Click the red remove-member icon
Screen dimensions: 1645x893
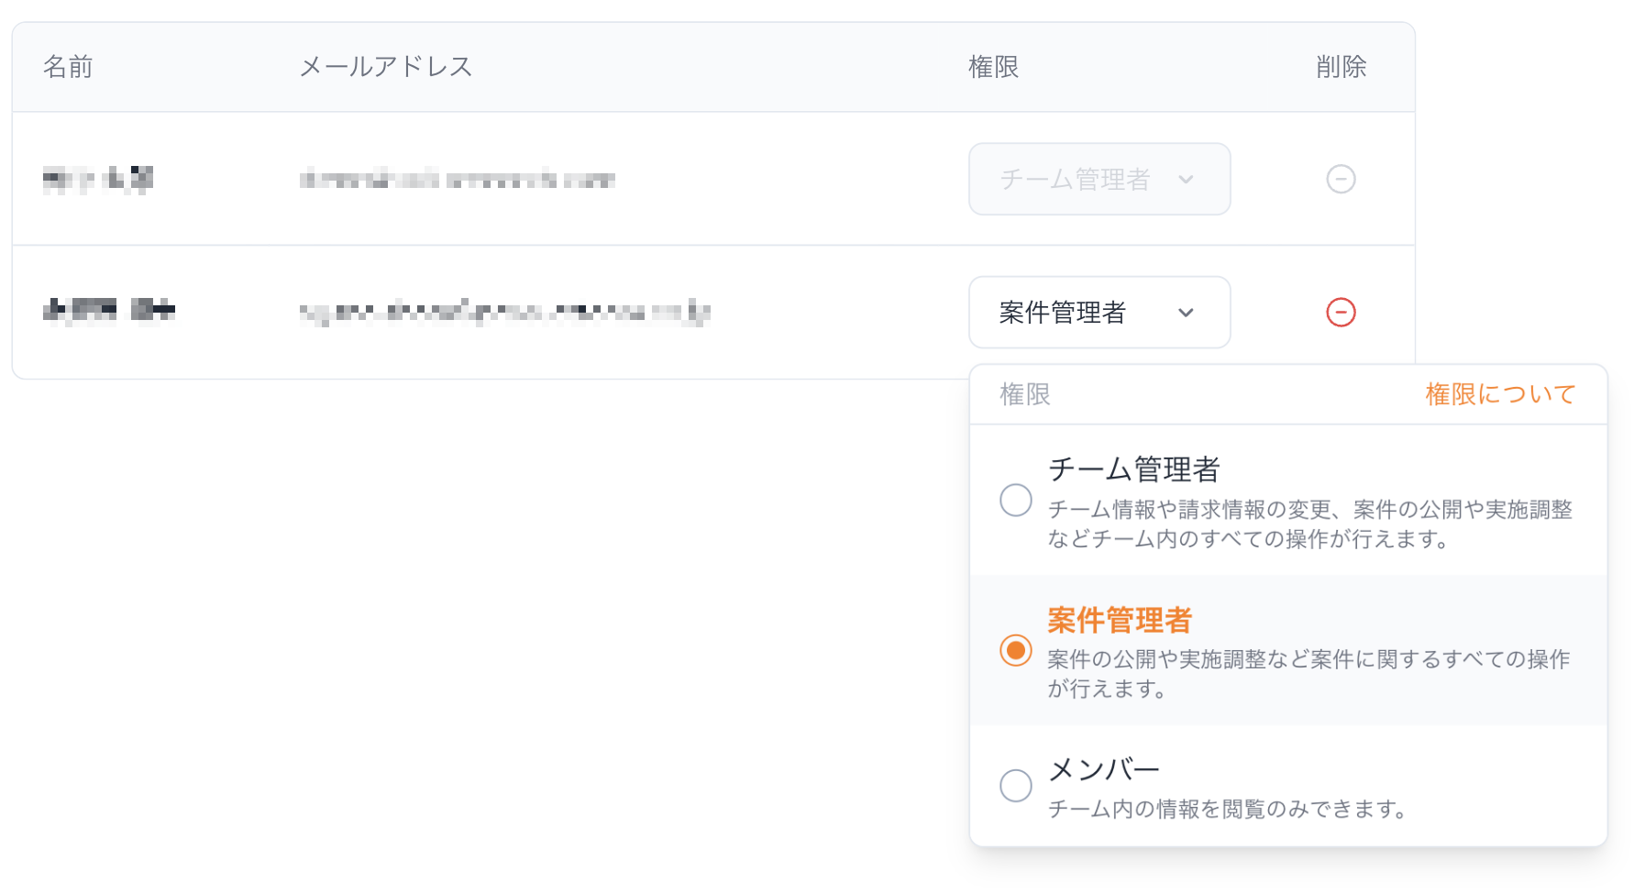point(1340,313)
